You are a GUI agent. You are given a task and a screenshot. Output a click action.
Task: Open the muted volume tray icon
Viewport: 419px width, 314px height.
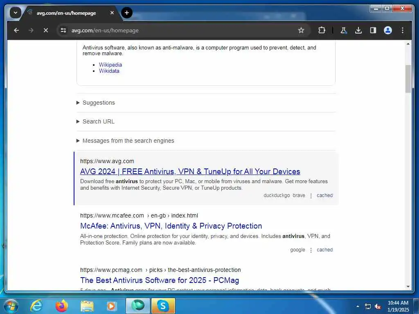(x=378, y=307)
